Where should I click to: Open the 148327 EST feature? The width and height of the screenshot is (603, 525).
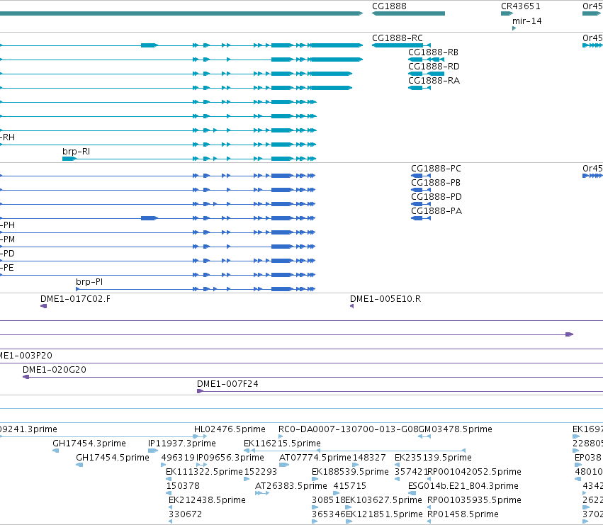pos(356,465)
